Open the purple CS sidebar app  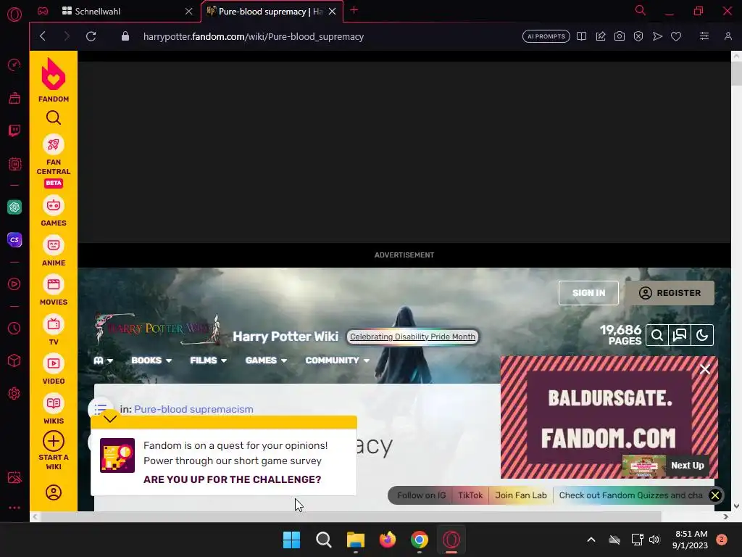coord(14,239)
